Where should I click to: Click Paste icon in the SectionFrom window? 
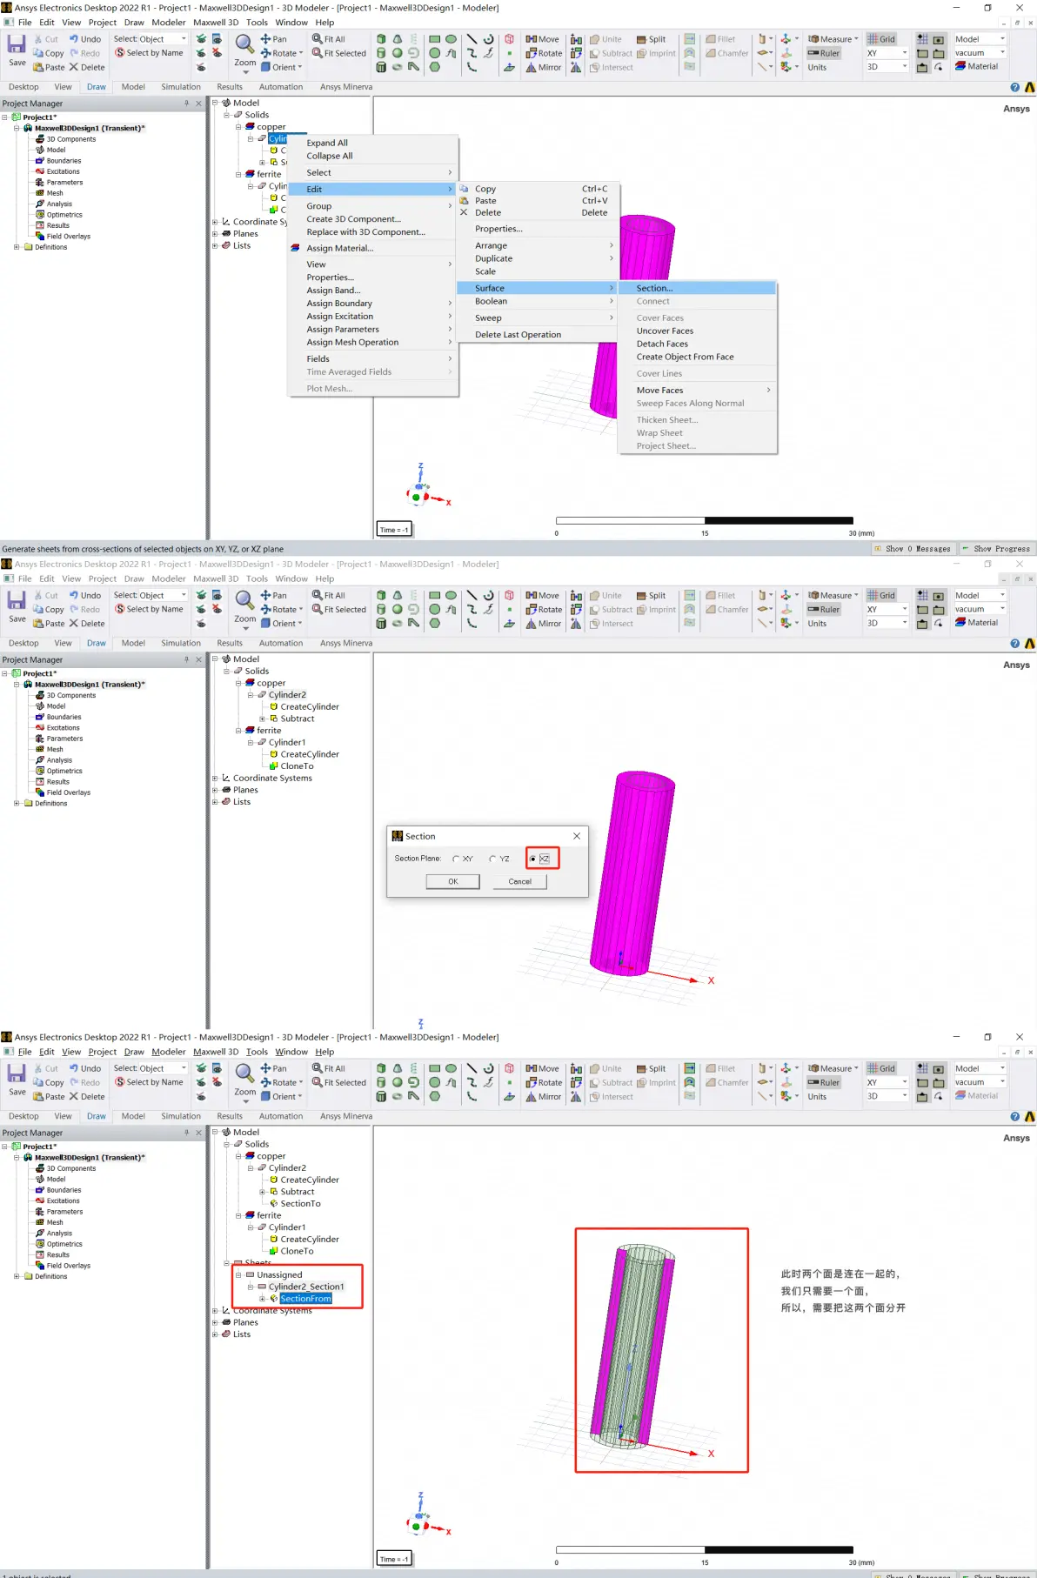click(x=49, y=1097)
